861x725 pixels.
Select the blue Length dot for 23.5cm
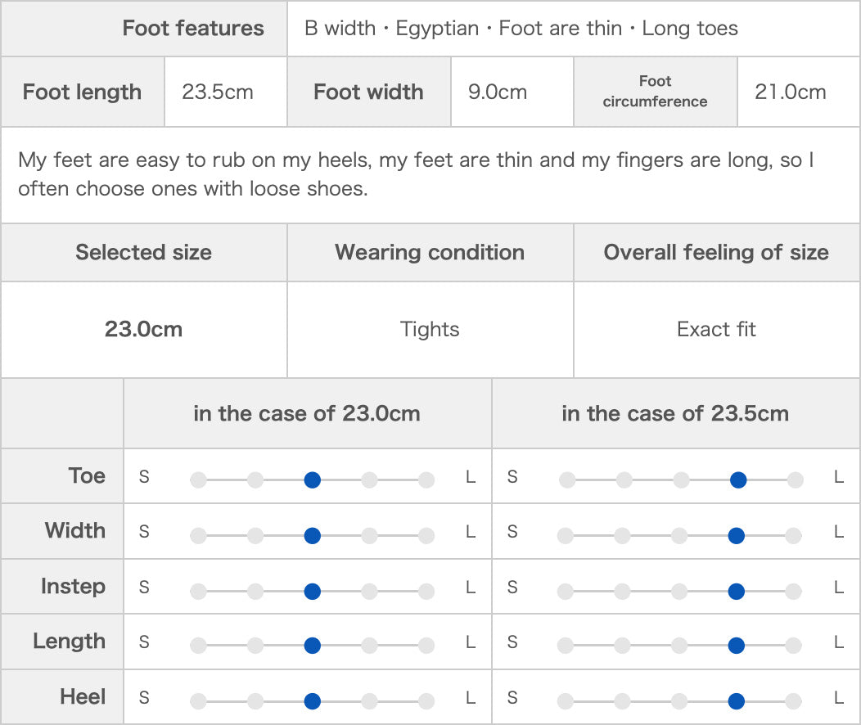[736, 646]
